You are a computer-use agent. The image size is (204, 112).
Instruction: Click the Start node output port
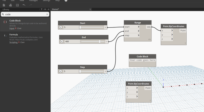[106, 27]
